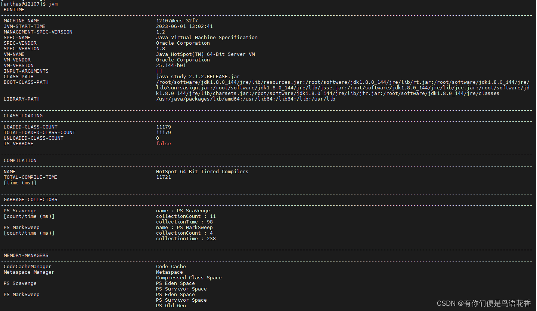
Task: Click the '[arthas@12107]$ jvm' command prompt line
Action: click(29, 4)
